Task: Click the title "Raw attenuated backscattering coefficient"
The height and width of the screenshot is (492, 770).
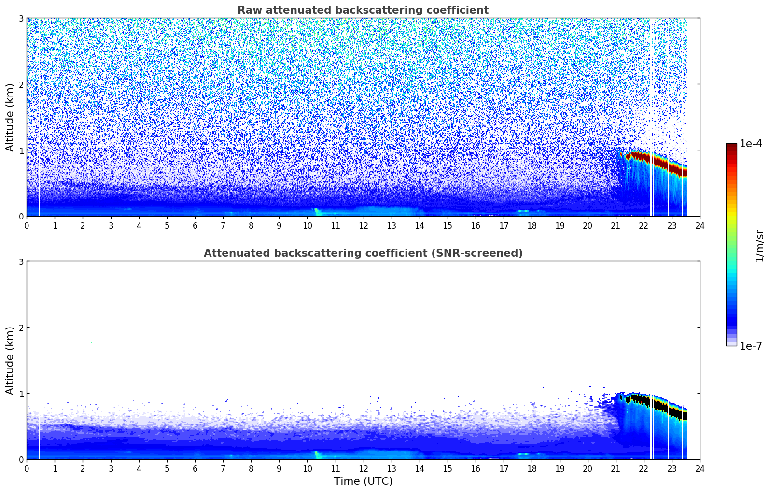Action: [x=363, y=10]
